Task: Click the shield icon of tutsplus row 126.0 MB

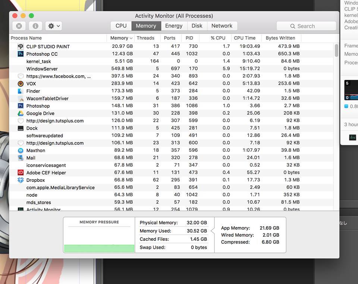Action: click(21, 121)
